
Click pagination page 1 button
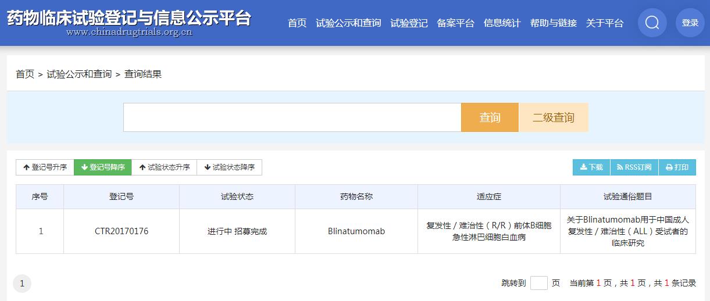click(22, 284)
